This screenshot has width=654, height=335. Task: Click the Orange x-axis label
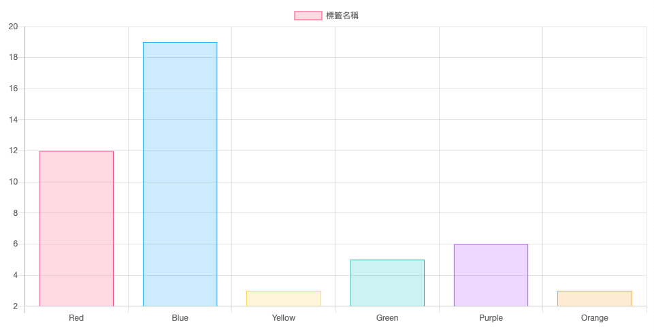(594, 318)
